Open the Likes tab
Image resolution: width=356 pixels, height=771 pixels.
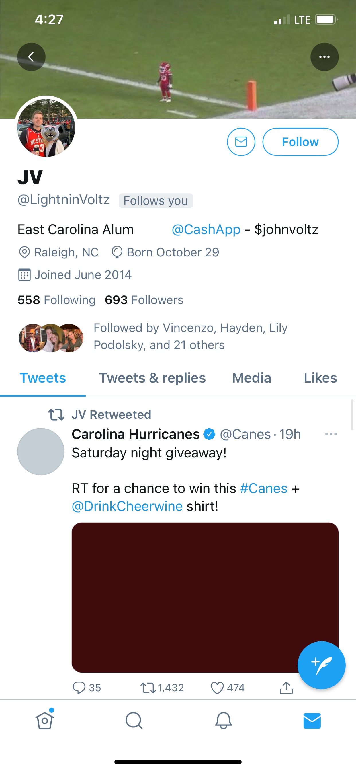point(320,378)
